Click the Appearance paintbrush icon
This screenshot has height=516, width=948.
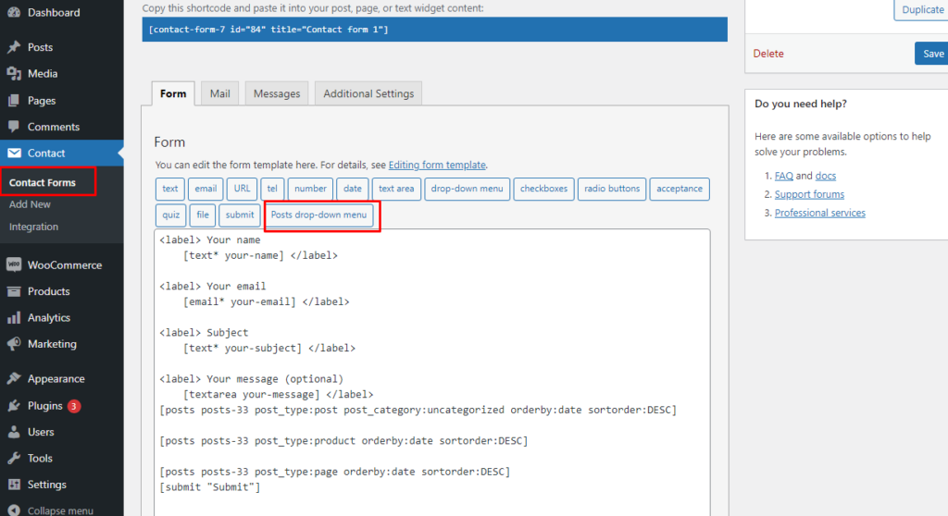click(x=14, y=379)
